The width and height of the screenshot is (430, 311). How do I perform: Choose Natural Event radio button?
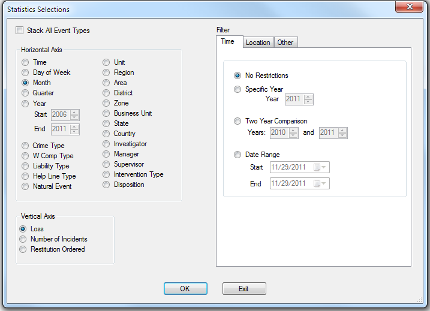(x=25, y=186)
